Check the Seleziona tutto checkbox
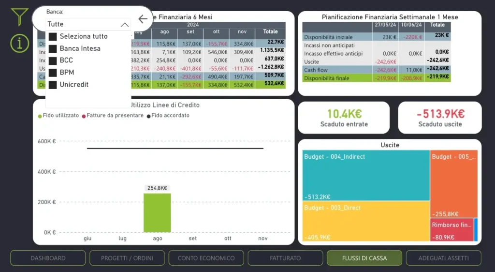This screenshot has height=272, width=495. pos(53,37)
